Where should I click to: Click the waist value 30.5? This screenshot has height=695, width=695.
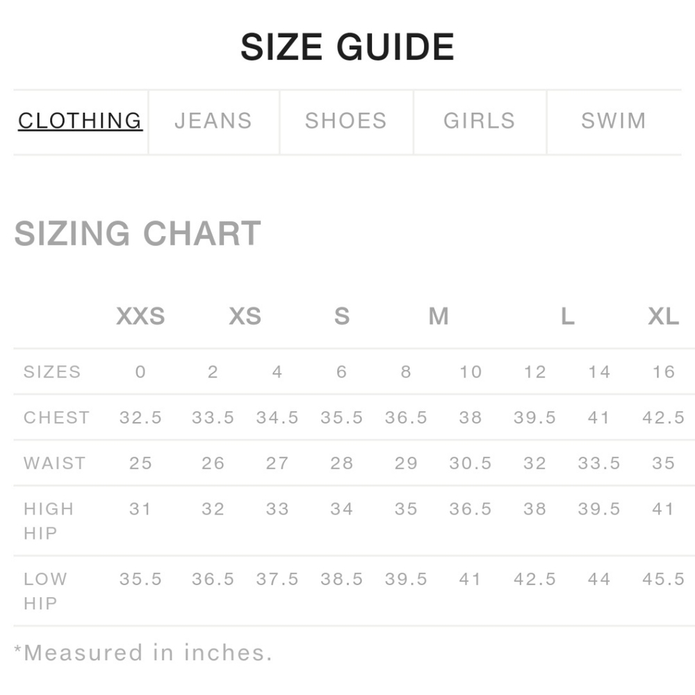pos(471,464)
